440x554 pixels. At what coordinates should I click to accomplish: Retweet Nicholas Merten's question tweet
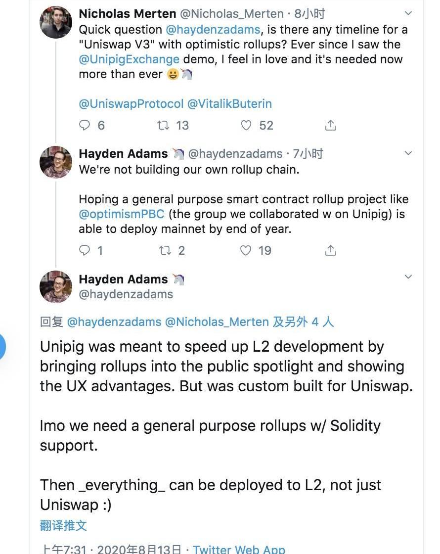pyautogui.click(x=163, y=125)
